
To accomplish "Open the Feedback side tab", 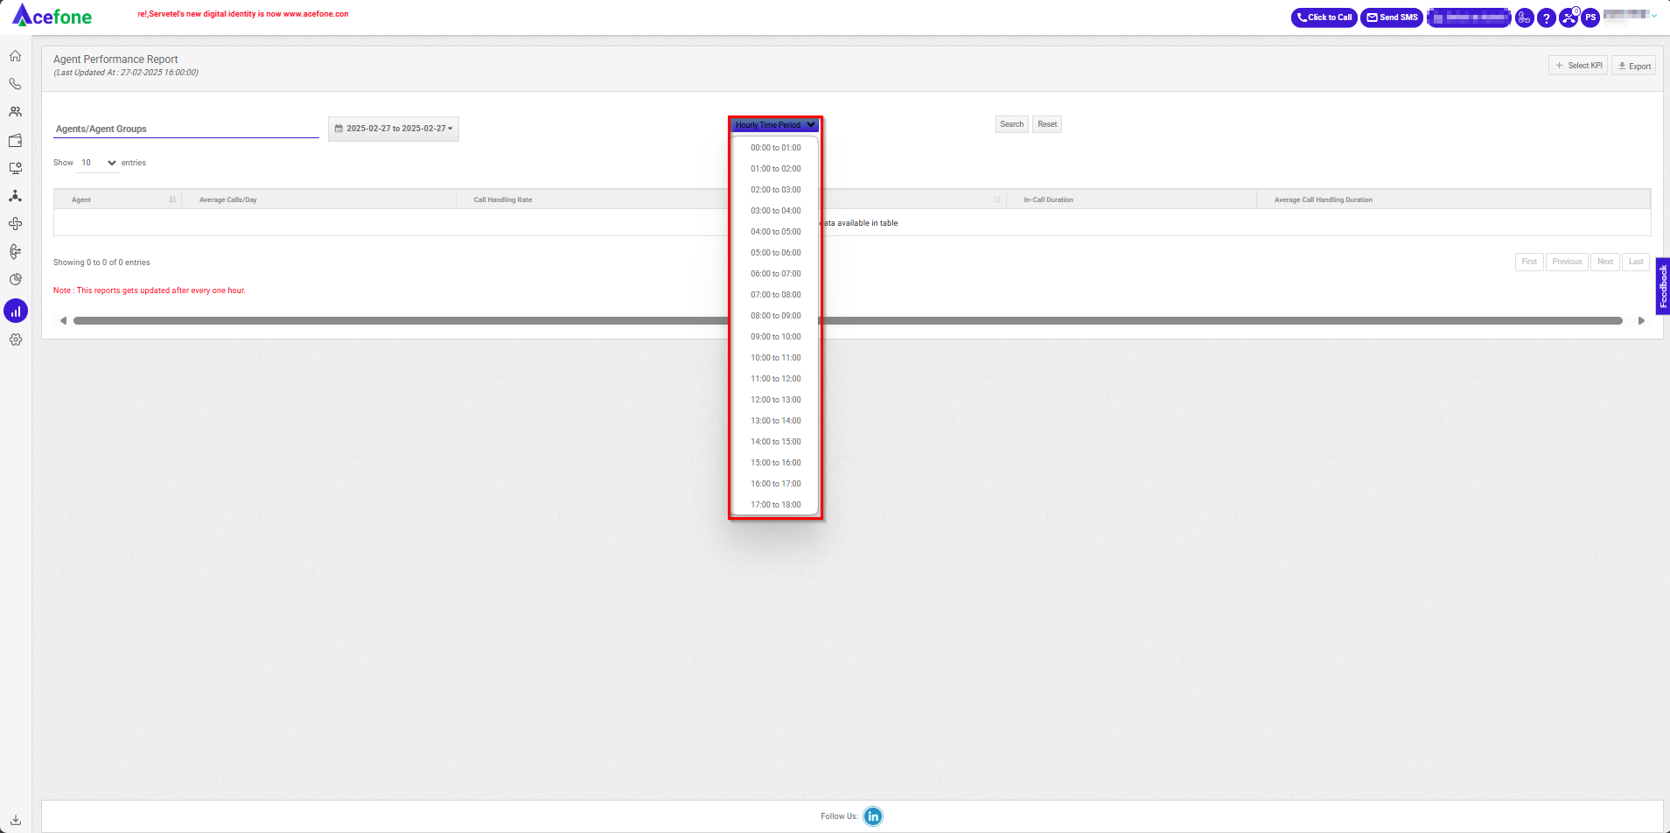I will pos(1663,286).
